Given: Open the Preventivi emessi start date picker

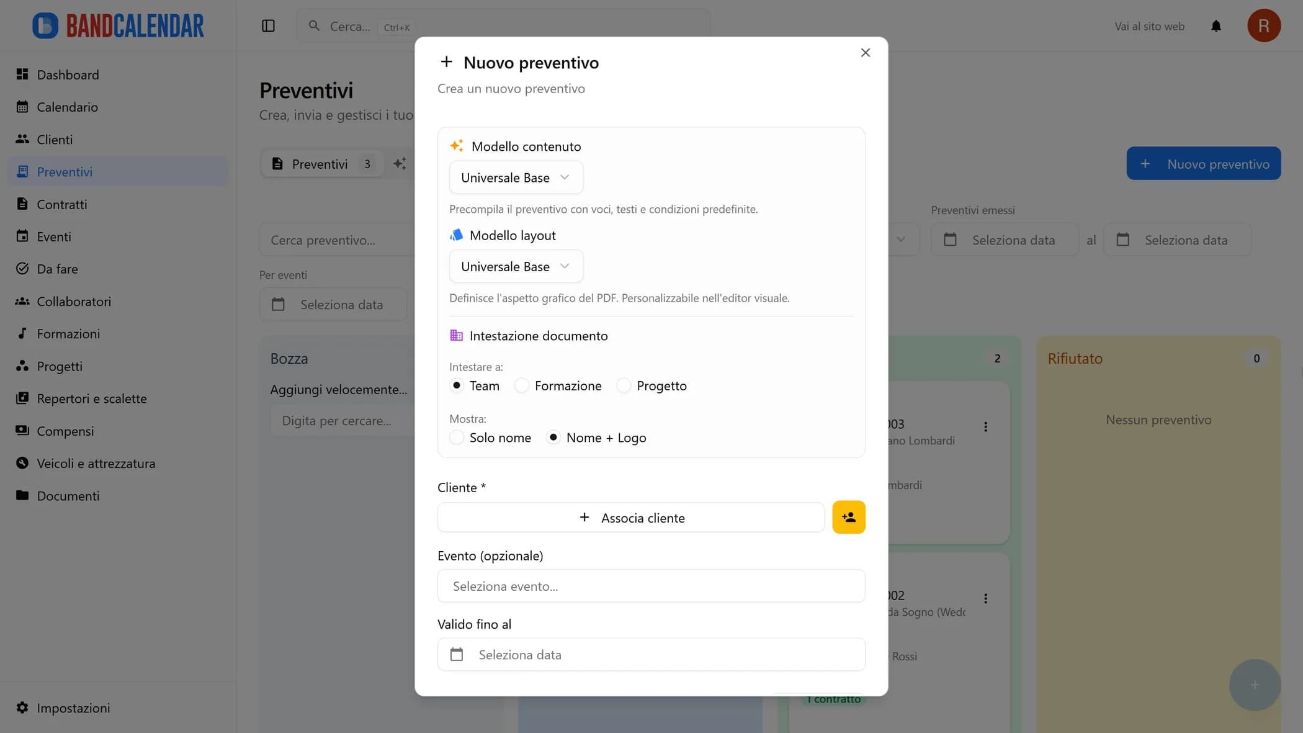Looking at the screenshot, I should tap(1005, 240).
